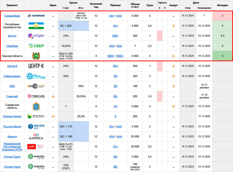This screenshot has height=172, width=233.
Task: Click the orange plus in Главснаб's Квал column
Action: (53, 96)
